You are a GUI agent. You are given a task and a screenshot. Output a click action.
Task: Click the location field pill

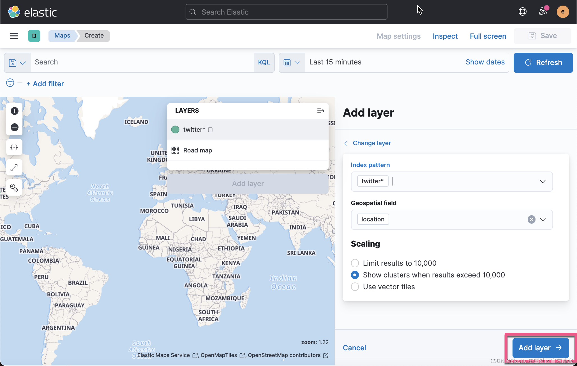(373, 219)
